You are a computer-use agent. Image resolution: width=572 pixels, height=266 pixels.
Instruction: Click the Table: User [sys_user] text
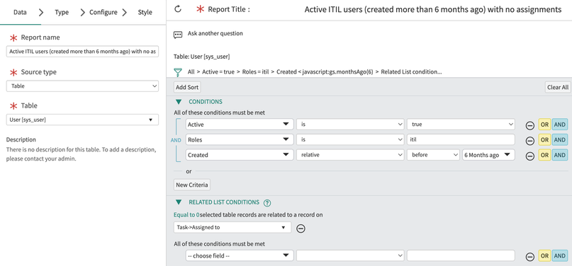(x=202, y=57)
